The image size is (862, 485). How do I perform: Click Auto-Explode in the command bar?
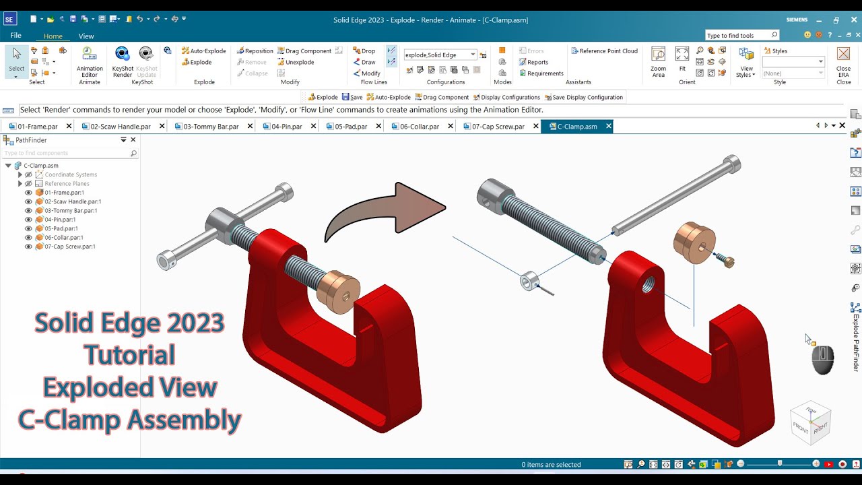389,97
